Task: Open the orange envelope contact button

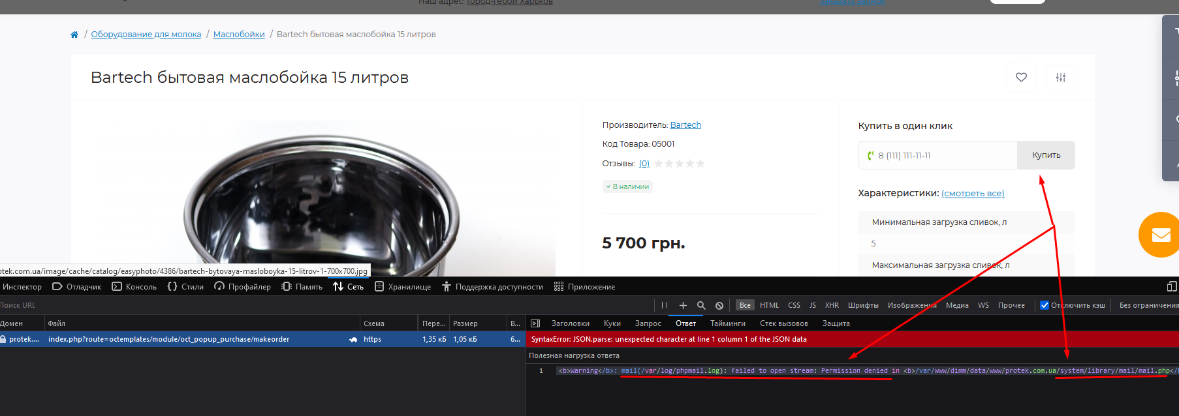Action: click(1159, 235)
